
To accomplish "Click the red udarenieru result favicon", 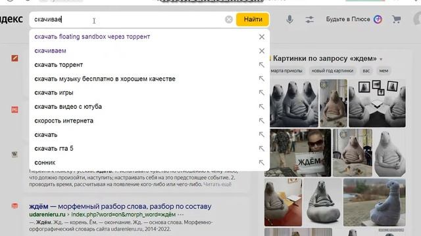I will 14,206.
